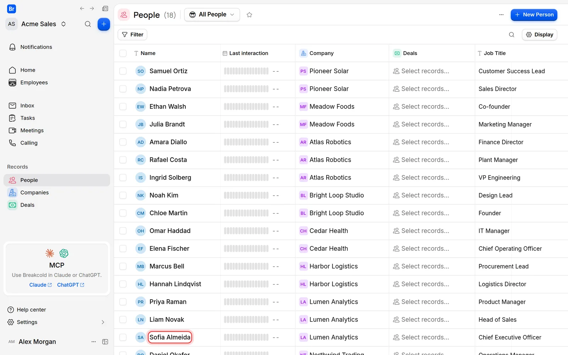The height and width of the screenshot is (355, 568).
Task: Open the Display settings button
Action: click(540, 34)
